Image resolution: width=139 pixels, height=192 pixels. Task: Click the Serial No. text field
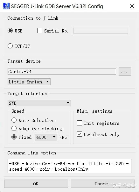coord(101,31)
